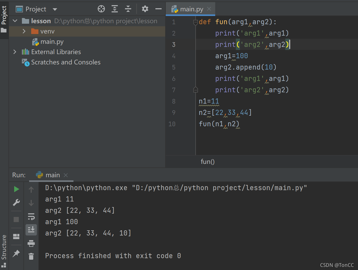
Task: Close the main run tab
Action: pos(66,175)
